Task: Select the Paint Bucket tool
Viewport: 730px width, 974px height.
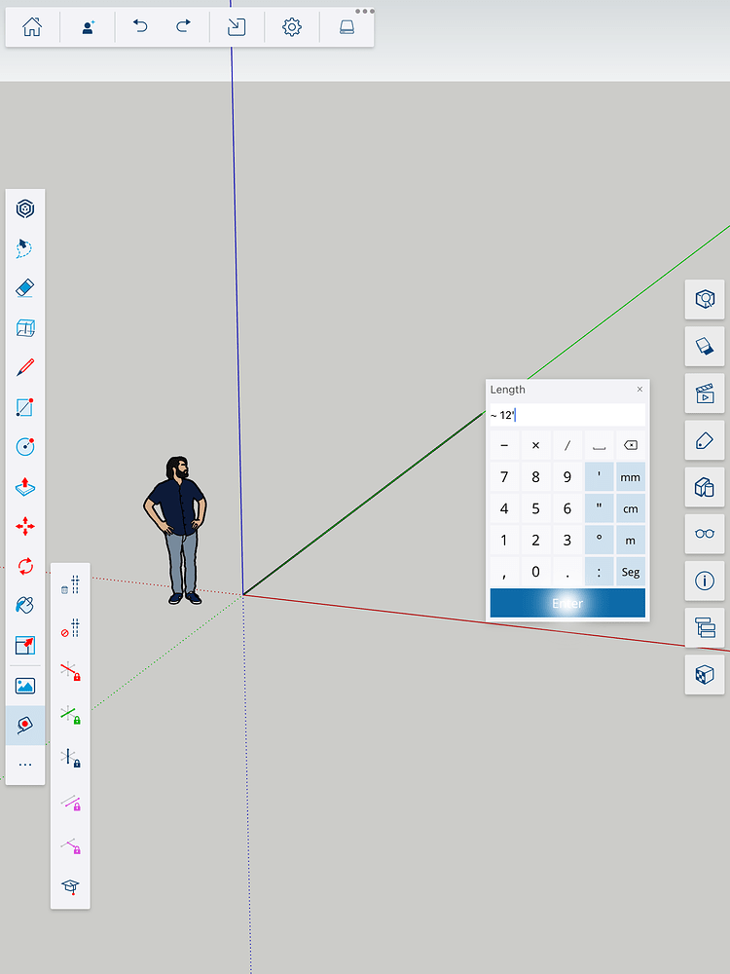Action: coord(25,606)
